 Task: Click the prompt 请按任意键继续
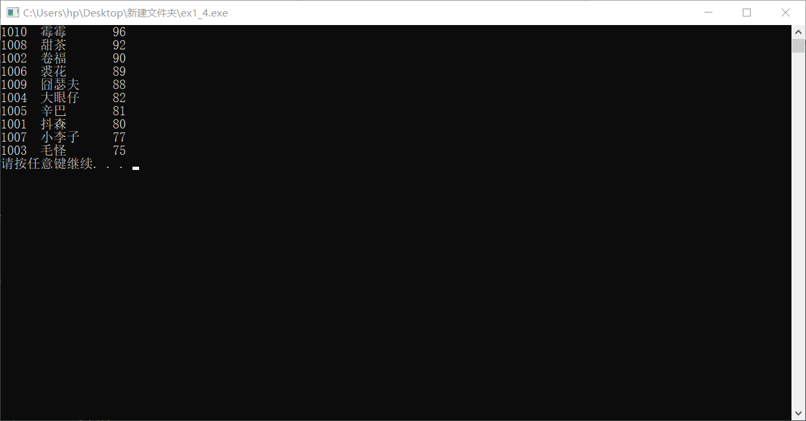pos(47,163)
